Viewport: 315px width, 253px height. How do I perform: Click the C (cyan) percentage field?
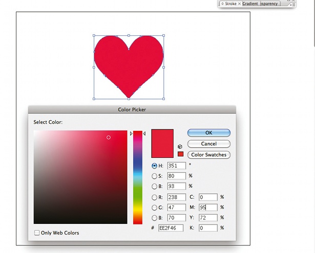coord(208,197)
